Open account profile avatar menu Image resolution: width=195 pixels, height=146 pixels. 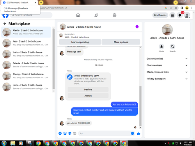tap(187, 15)
